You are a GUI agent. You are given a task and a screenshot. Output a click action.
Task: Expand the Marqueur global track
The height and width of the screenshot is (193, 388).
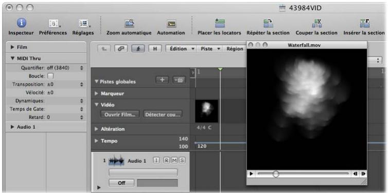[97, 93]
